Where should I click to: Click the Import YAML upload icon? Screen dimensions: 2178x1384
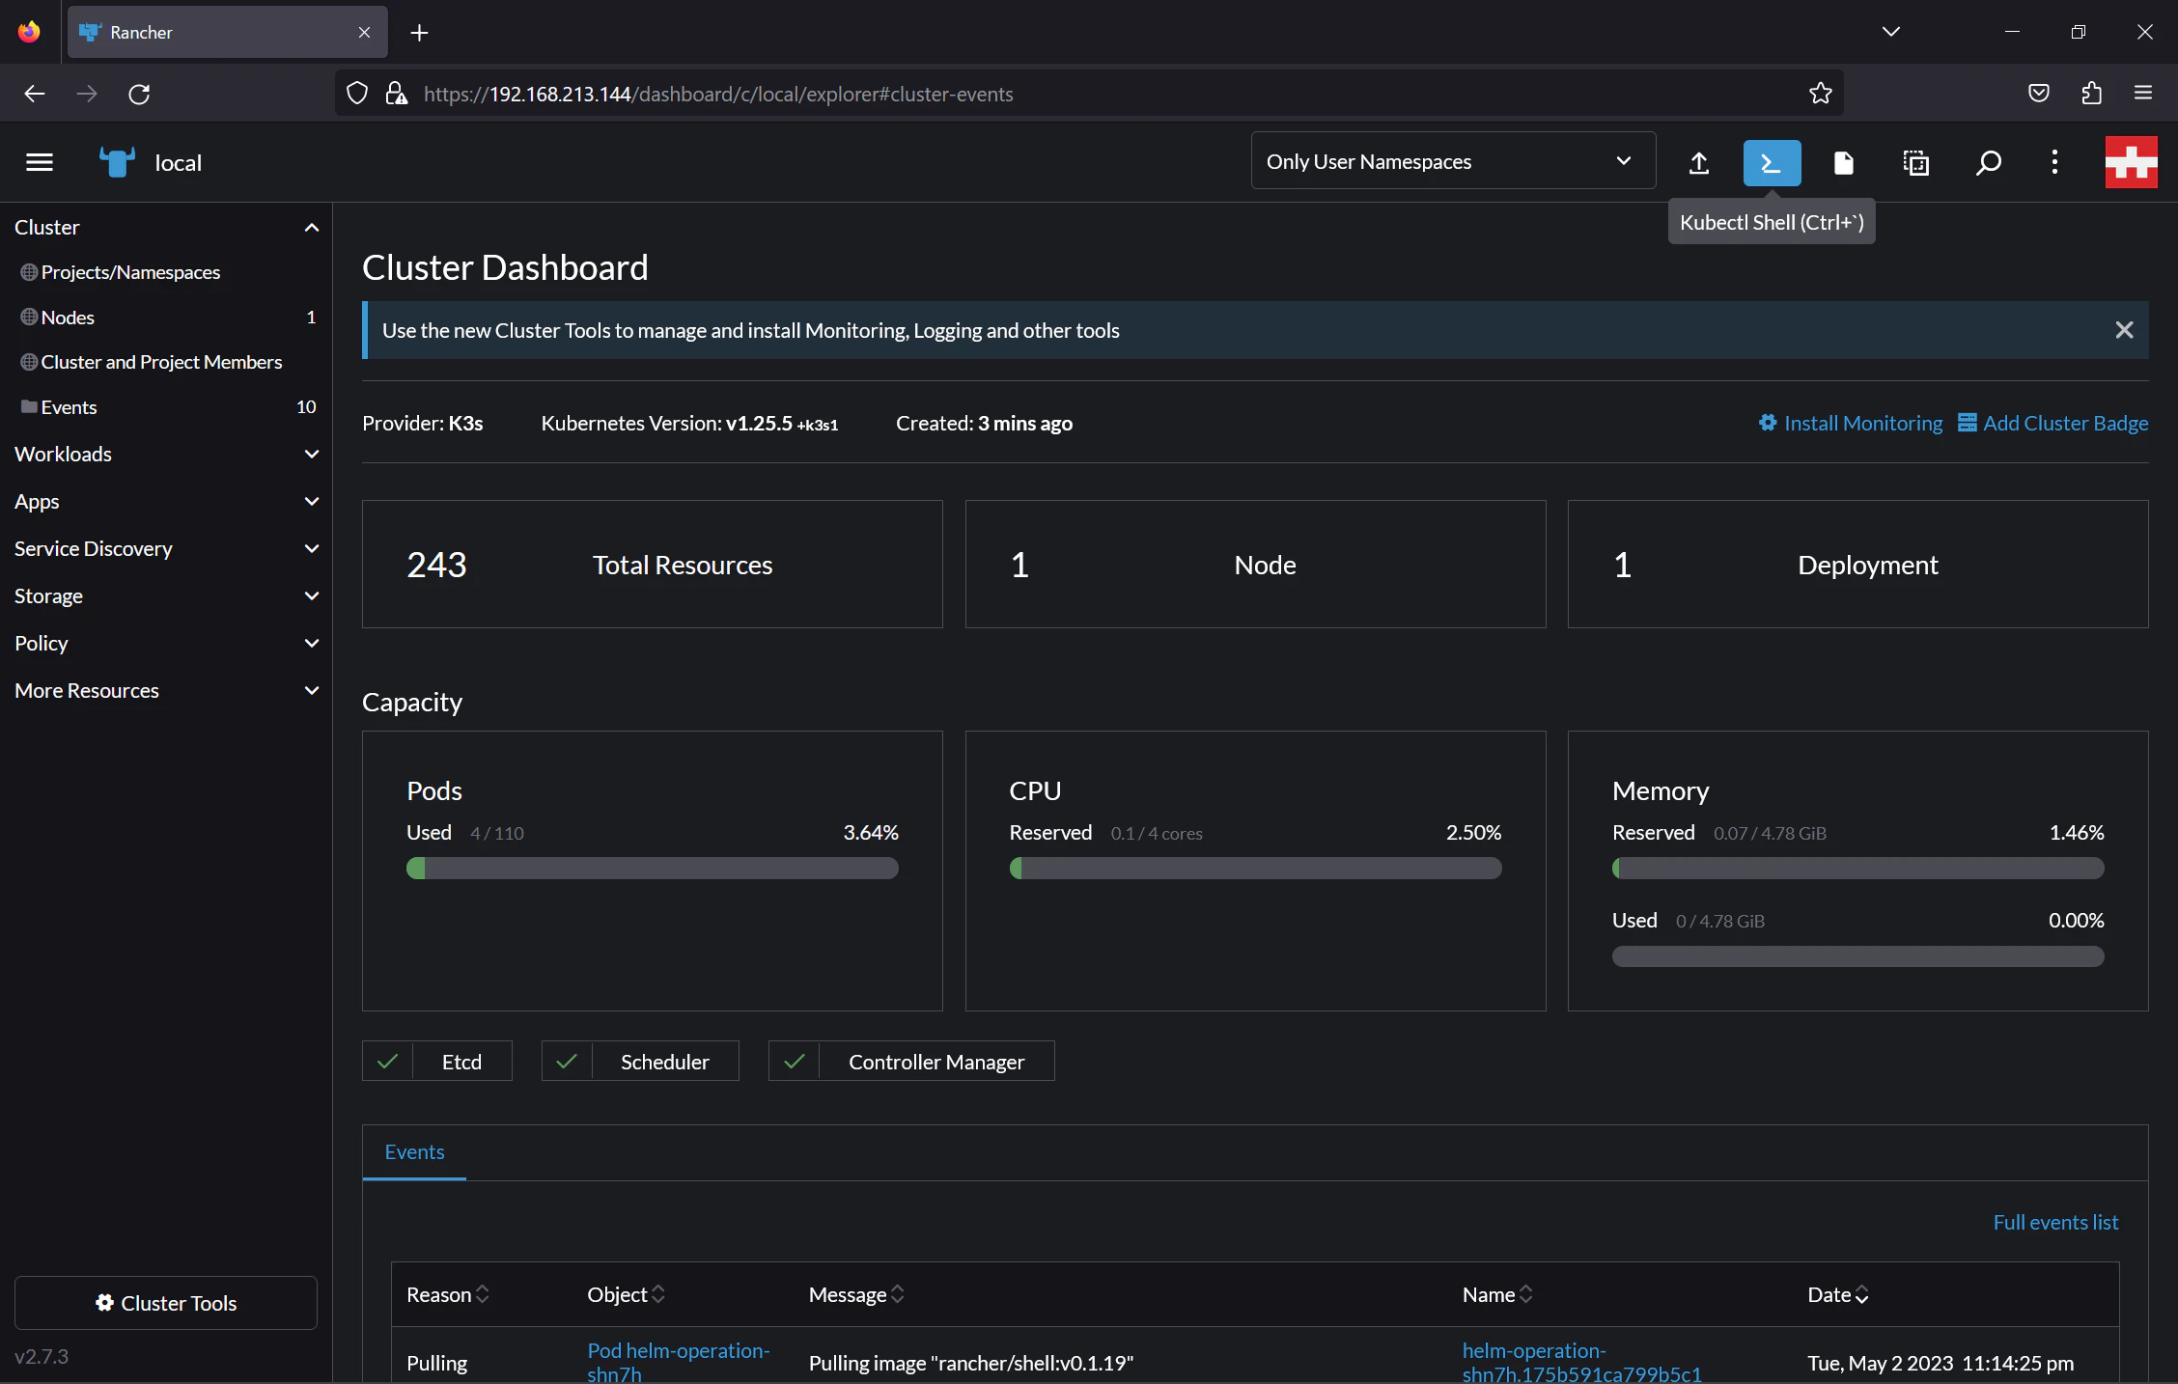click(x=1699, y=162)
